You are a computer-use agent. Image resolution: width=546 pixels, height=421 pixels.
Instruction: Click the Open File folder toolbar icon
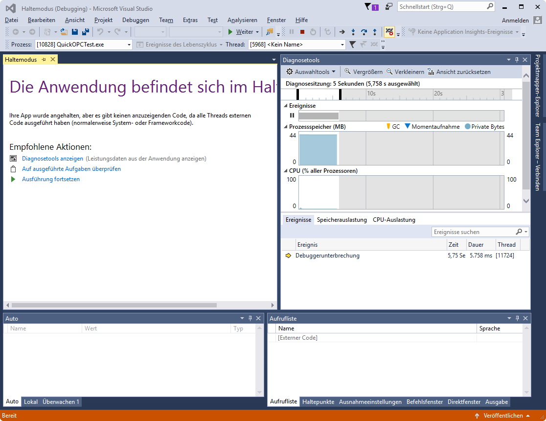(x=64, y=32)
